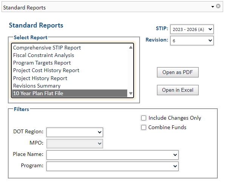Select 10 Year Plan Flat File
This screenshot has height=185, width=225.
point(69,93)
